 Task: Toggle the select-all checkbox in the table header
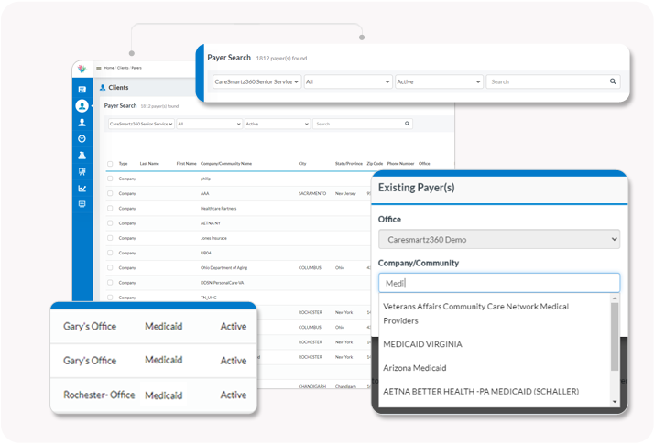(x=110, y=164)
